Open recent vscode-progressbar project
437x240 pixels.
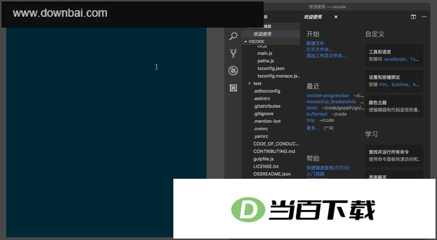pos(328,95)
